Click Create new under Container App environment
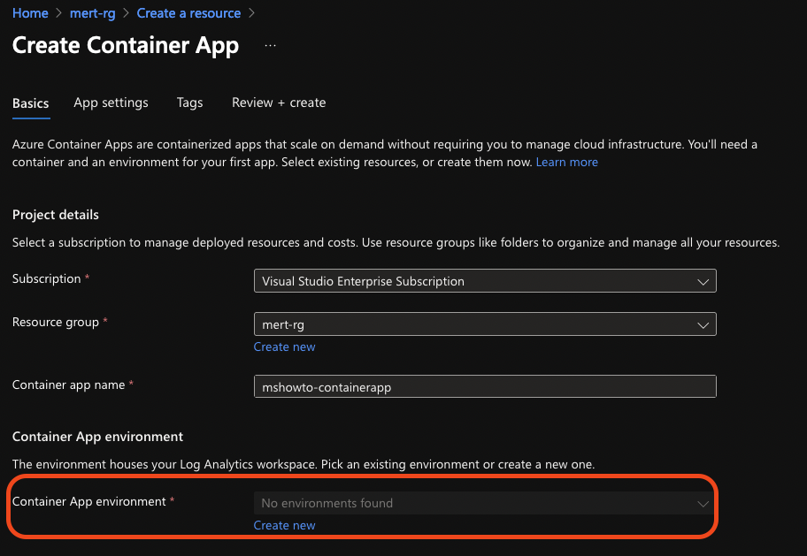The image size is (807, 556). [284, 525]
